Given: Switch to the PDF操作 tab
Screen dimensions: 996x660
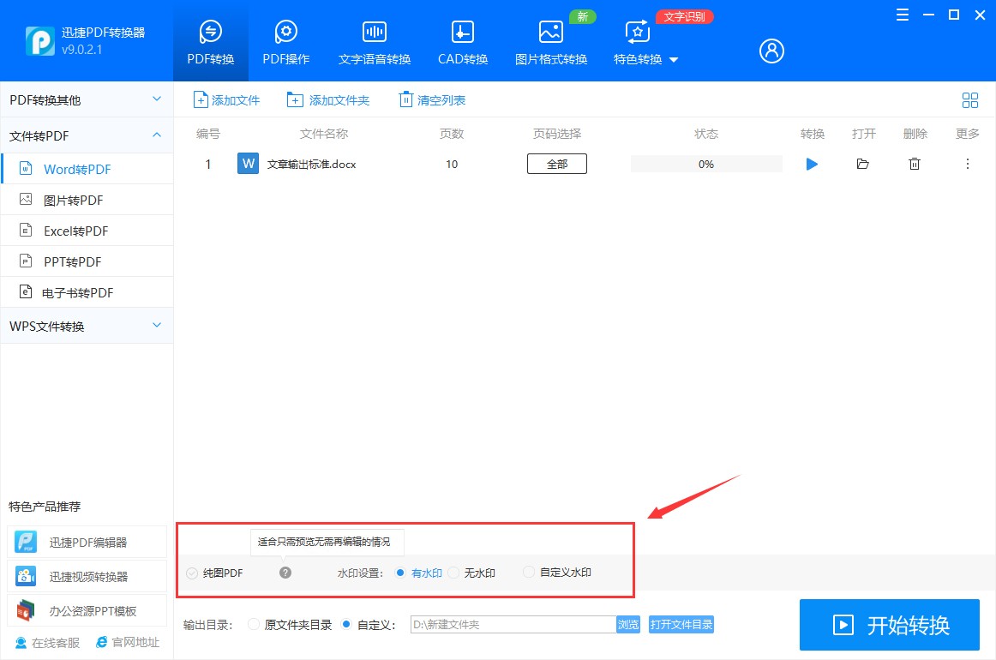Looking at the screenshot, I should pos(285,42).
